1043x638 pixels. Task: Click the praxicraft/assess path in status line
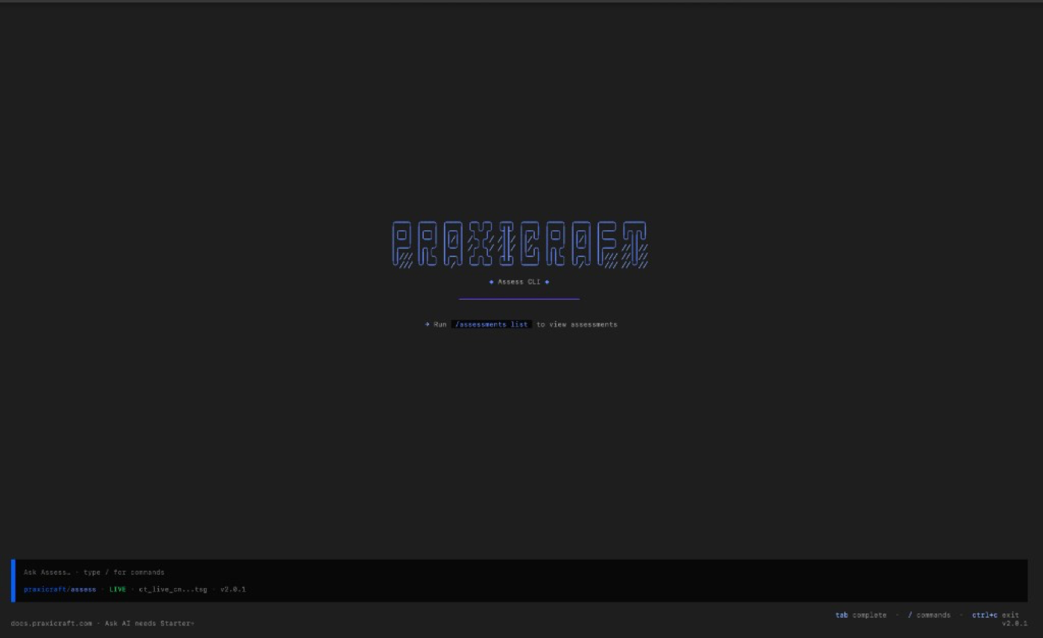(60, 590)
